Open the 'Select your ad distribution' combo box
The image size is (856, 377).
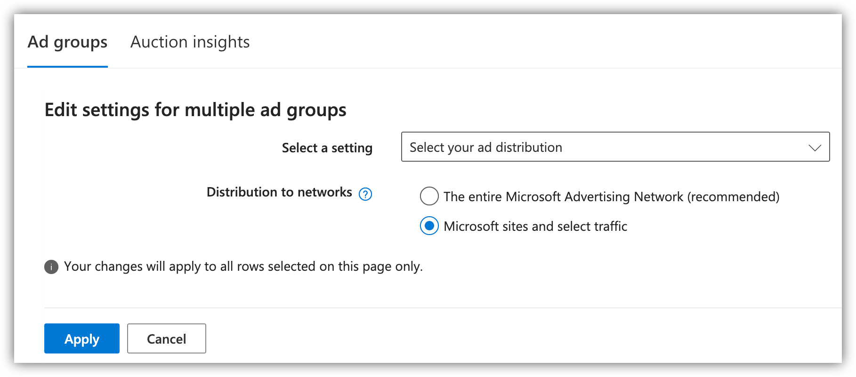[x=614, y=147]
